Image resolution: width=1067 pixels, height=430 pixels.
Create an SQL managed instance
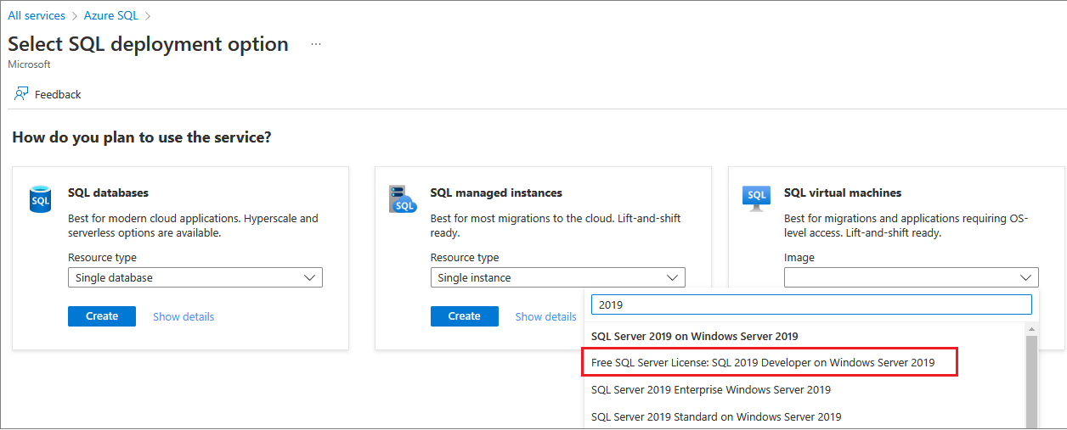pyautogui.click(x=464, y=316)
